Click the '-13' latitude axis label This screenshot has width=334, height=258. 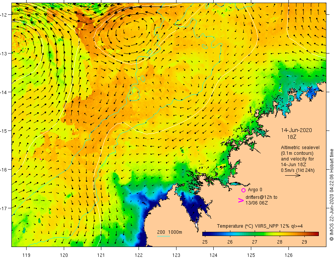coord(4,53)
